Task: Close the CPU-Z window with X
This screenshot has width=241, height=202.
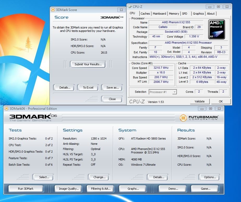Action: [227, 7]
